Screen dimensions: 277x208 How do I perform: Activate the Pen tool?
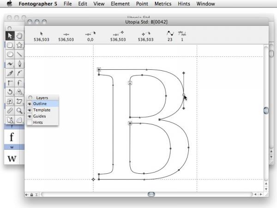coord(19,64)
